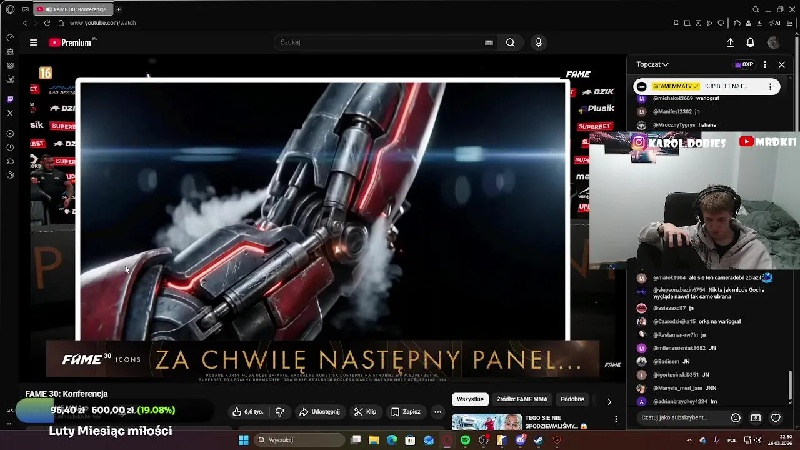Viewport: 800px width, 450px height.
Task: Open History clock icon in sidebar
Action: click(10, 147)
